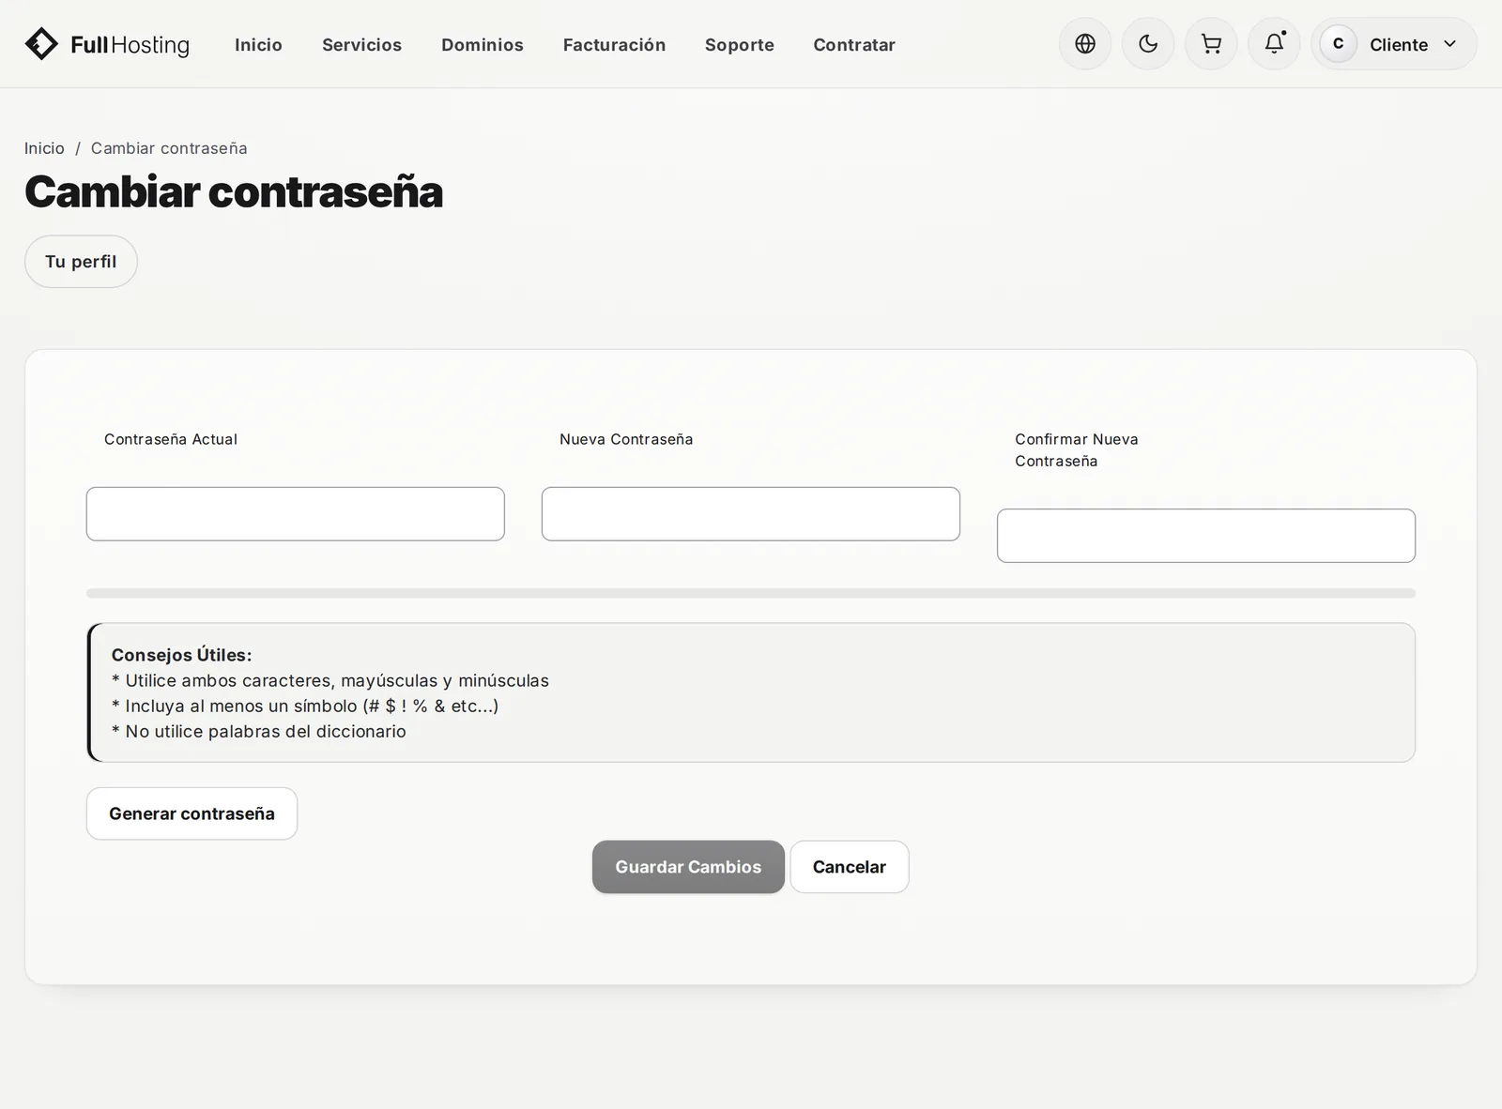Follow the Inicio breadcrumb link
This screenshot has height=1109, width=1502.
tap(44, 148)
